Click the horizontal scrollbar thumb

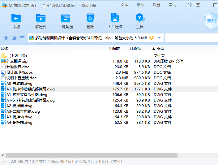pos(92,155)
